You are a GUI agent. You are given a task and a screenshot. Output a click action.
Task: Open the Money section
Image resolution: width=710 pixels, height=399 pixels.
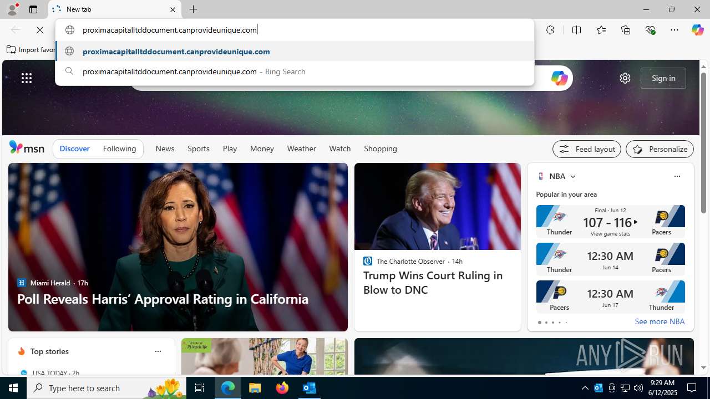[x=262, y=149]
